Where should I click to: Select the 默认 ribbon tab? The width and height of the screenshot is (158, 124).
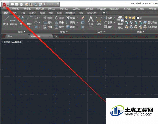[6, 13]
